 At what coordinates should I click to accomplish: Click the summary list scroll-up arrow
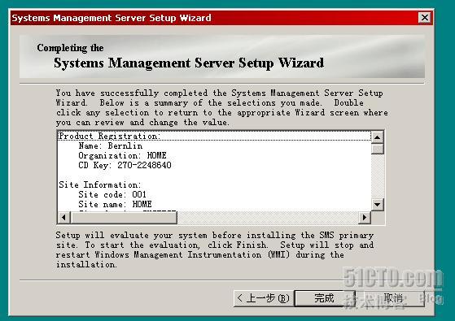coord(377,137)
